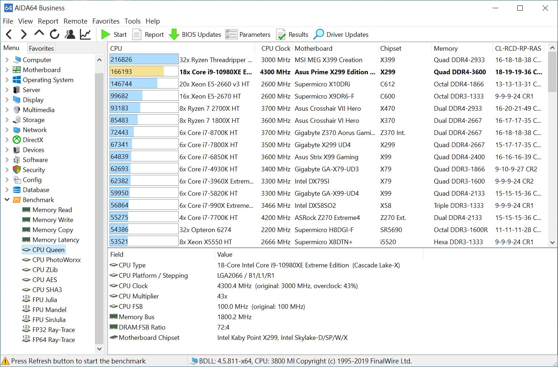
Task: Select the FP64 Ray-Trace benchmark
Action: click(x=54, y=340)
